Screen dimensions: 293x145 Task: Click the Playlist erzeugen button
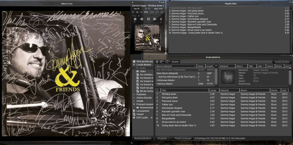(183, 138)
